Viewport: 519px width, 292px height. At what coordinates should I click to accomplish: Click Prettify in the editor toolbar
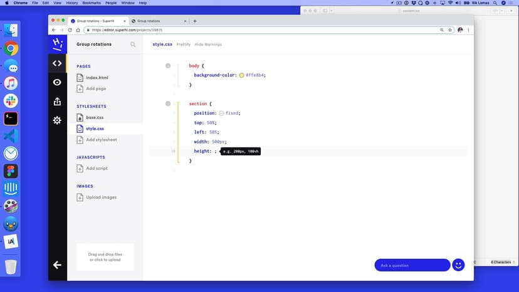point(184,44)
